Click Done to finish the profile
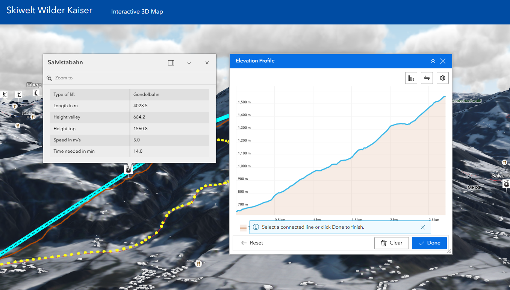This screenshot has height=290, width=510. (429, 243)
